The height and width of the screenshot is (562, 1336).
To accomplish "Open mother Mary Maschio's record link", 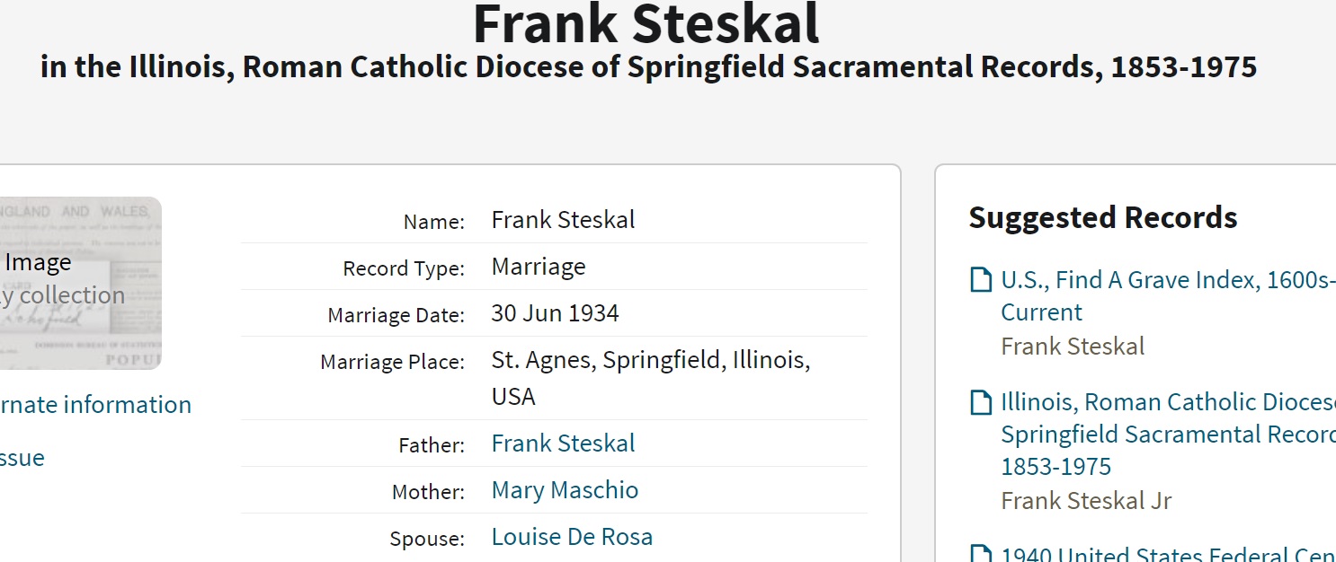I will click(565, 490).
